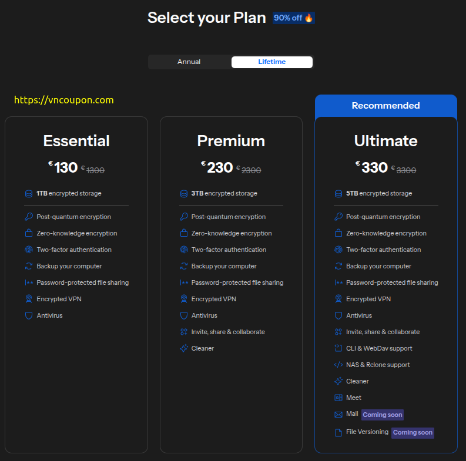Click the File Versioning document icon
466x461 pixels.
pos(338,432)
